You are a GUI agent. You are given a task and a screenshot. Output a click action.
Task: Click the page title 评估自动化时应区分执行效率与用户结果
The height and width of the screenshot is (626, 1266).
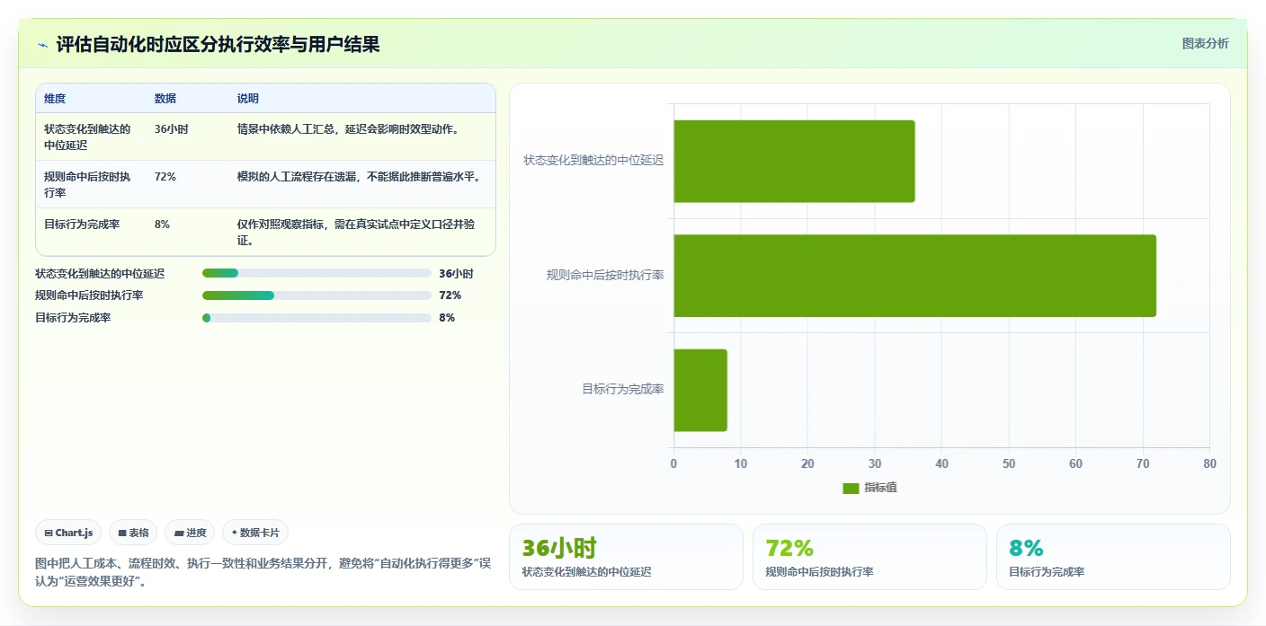[218, 45]
